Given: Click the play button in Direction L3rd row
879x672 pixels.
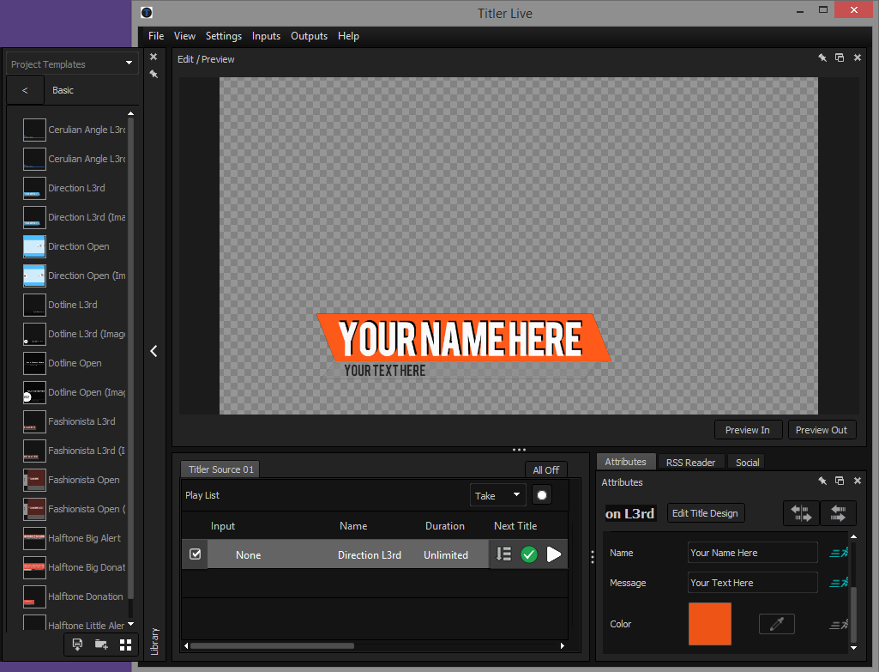Looking at the screenshot, I should pyautogui.click(x=554, y=554).
